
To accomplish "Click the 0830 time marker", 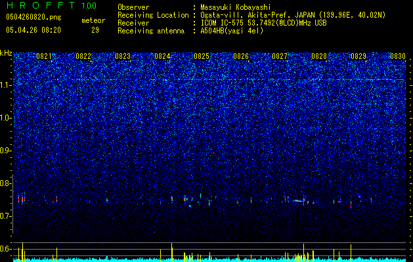I will click(x=398, y=56).
